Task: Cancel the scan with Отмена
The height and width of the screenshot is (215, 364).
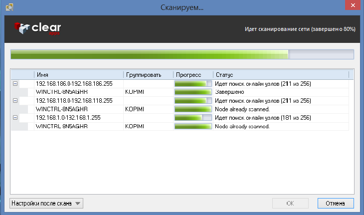Action: 336,204
